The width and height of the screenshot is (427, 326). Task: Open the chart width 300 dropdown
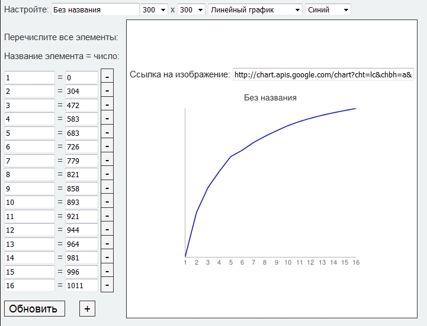click(x=155, y=10)
